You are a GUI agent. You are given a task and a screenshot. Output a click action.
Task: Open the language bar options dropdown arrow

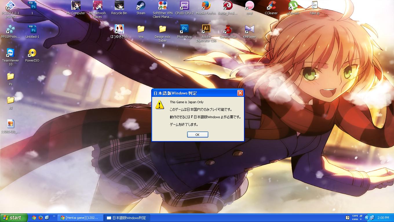361,219
